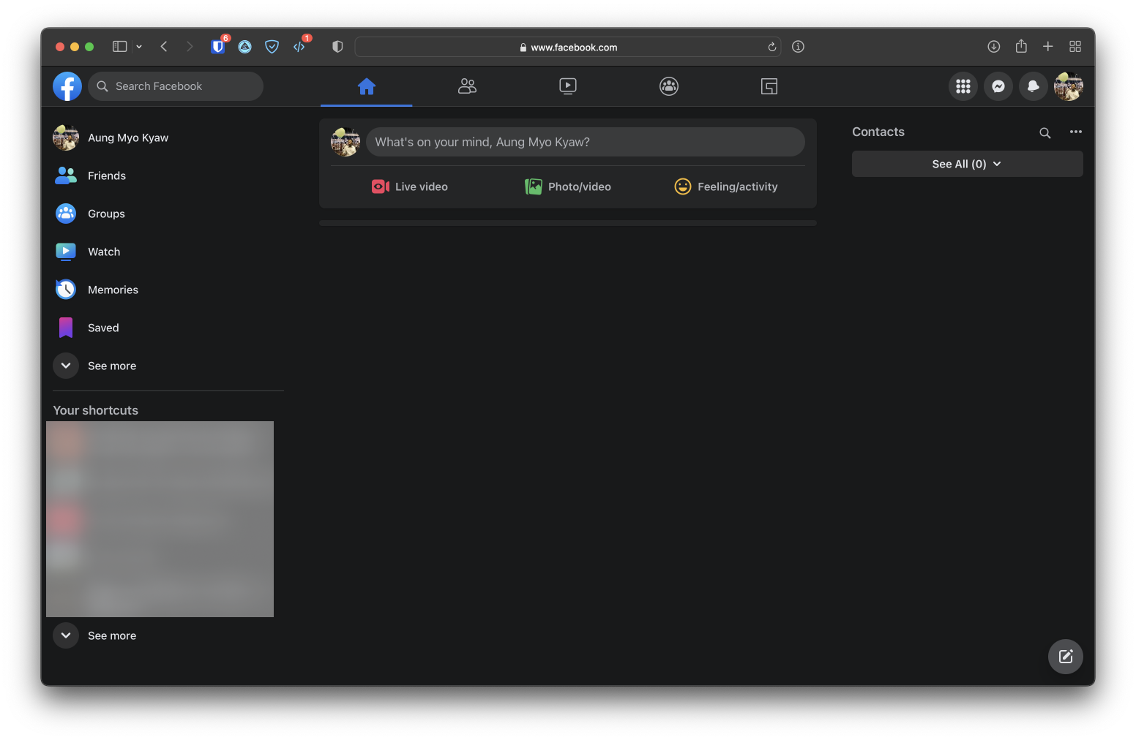Open the Bitwarden extension icon
This screenshot has height=740, width=1136.
218,47
